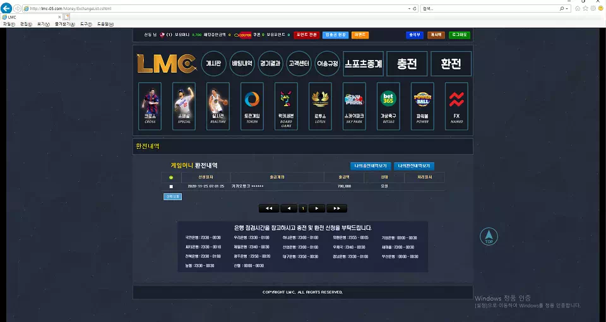Image resolution: width=606 pixels, height=322 pixels.
Task: Select the 파워볼 POWER BALL icon
Action: pyautogui.click(x=422, y=106)
